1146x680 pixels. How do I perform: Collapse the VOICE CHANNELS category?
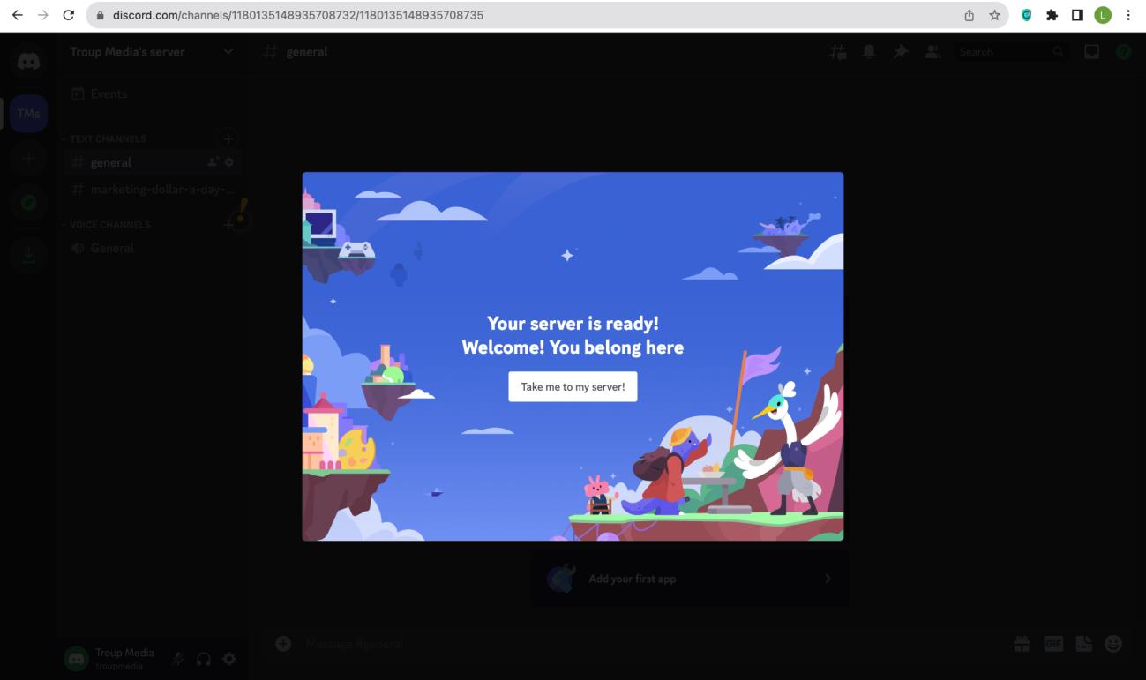109,225
